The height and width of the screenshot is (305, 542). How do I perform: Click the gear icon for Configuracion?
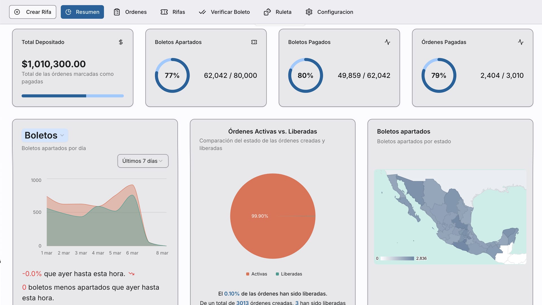point(309,12)
